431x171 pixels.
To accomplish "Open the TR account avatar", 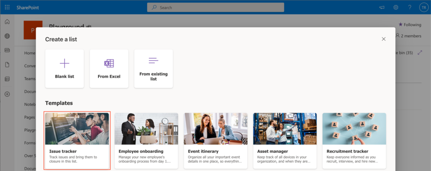I will [x=423, y=8].
